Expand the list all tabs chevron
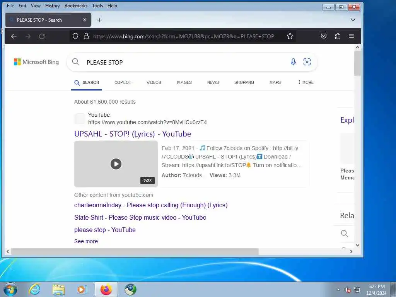This screenshot has height=297, width=396. (x=353, y=20)
